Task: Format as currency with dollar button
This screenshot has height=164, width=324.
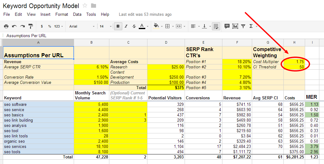Action: (x=42, y=26)
